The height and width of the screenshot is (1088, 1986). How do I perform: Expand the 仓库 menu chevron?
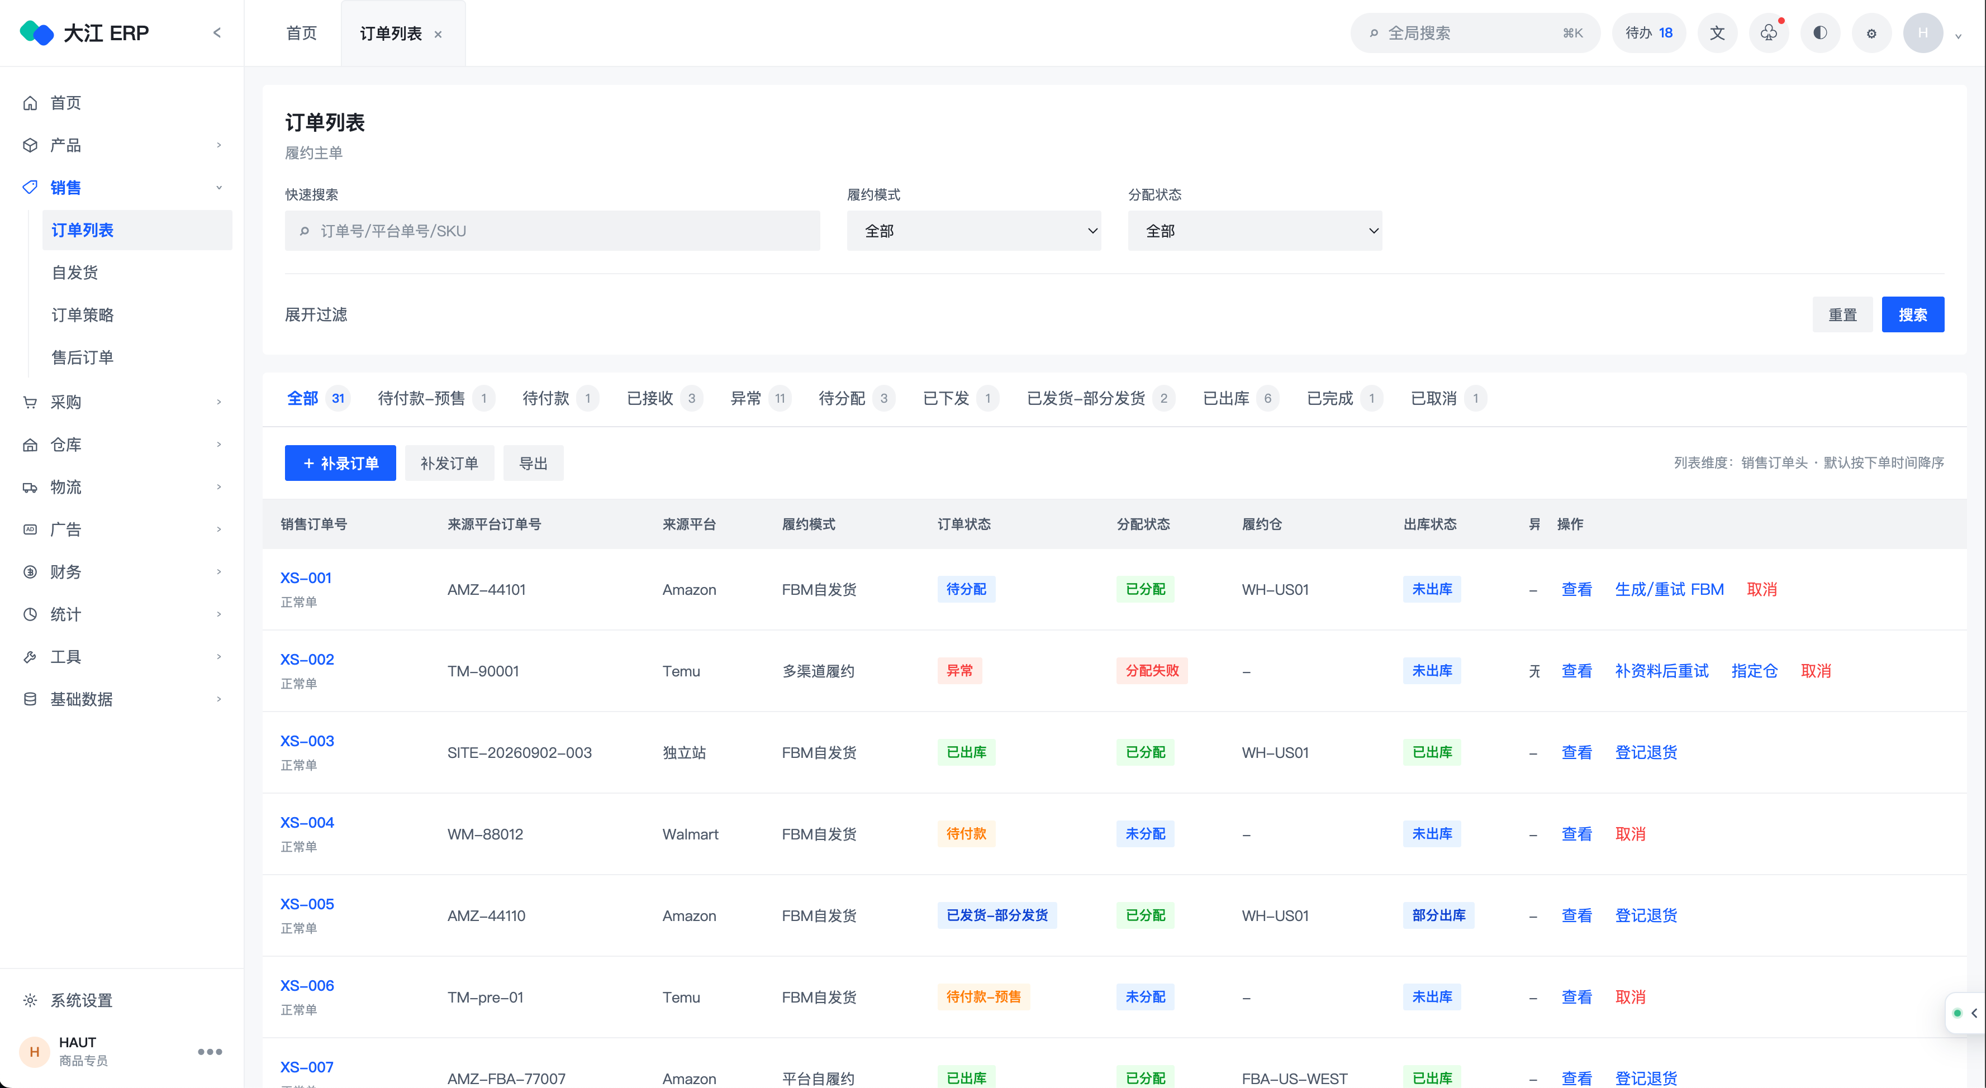(x=219, y=445)
